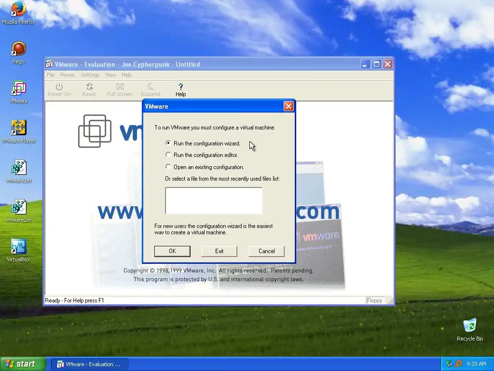
Task: Select the VMware Player desktop shortcut
Action: click(x=18, y=131)
